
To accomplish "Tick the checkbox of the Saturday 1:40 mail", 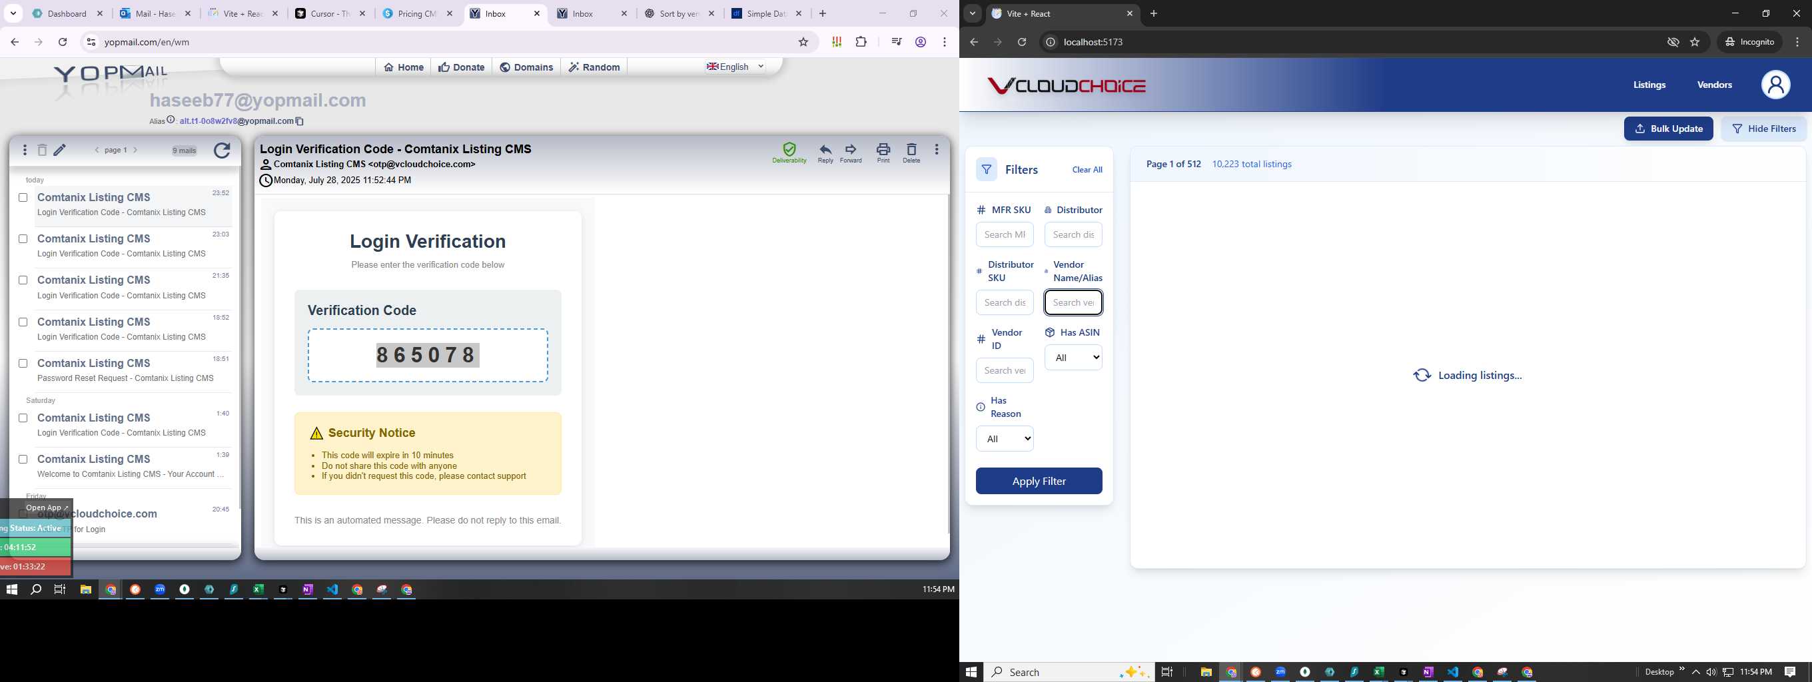I will pyautogui.click(x=23, y=418).
